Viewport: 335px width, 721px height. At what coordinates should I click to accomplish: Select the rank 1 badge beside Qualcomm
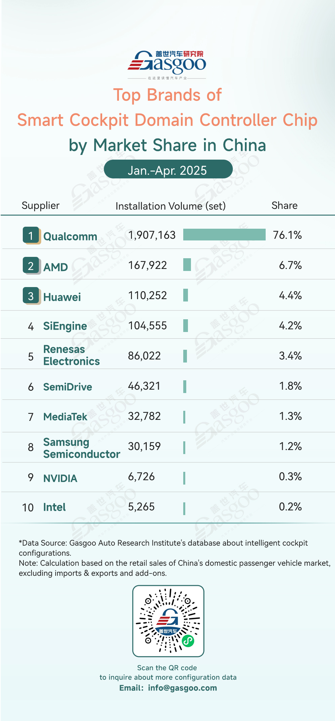31,235
